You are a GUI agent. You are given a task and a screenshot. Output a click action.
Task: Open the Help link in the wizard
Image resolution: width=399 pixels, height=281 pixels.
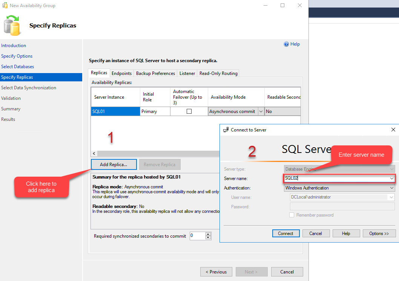[x=295, y=44]
